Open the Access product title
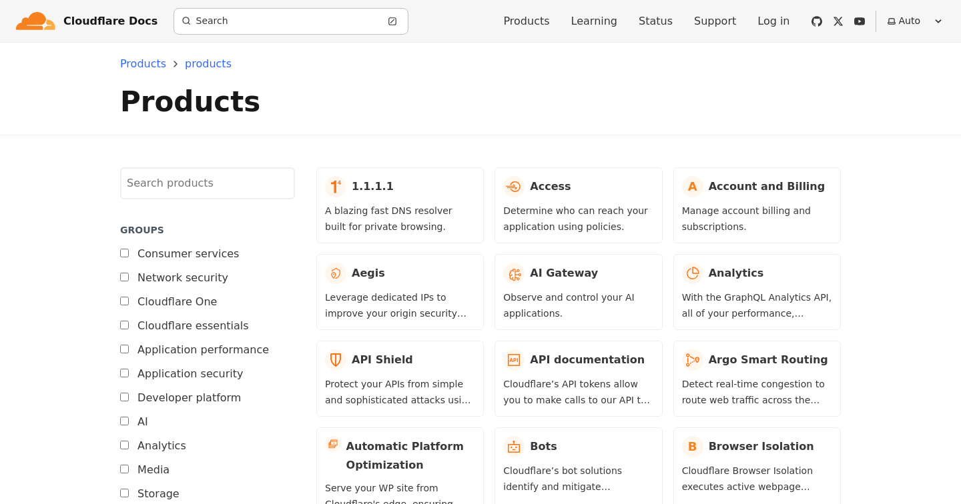The height and width of the screenshot is (504, 961). click(551, 187)
